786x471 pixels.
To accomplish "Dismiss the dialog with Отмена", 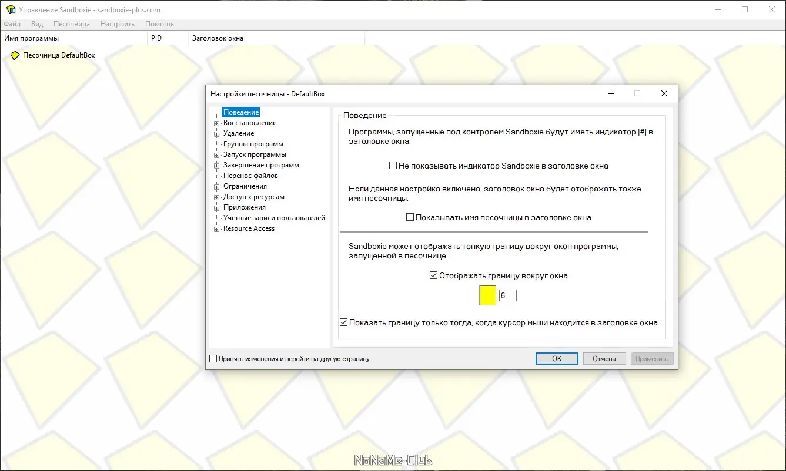I will tap(604, 358).
